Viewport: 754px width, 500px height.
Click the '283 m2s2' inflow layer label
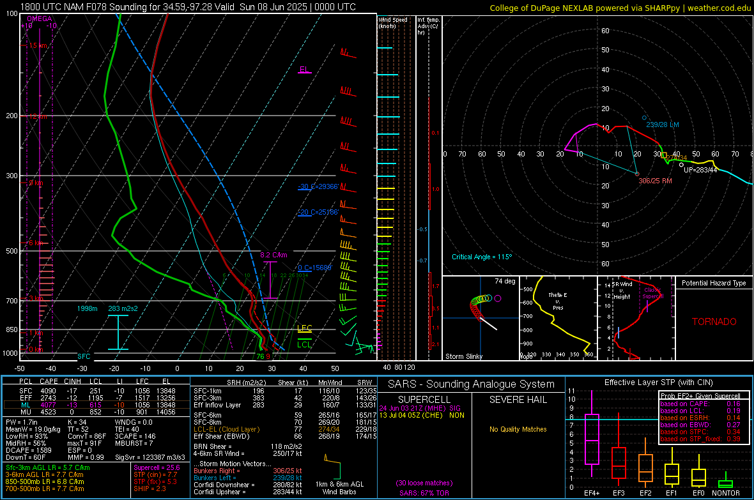(x=123, y=308)
